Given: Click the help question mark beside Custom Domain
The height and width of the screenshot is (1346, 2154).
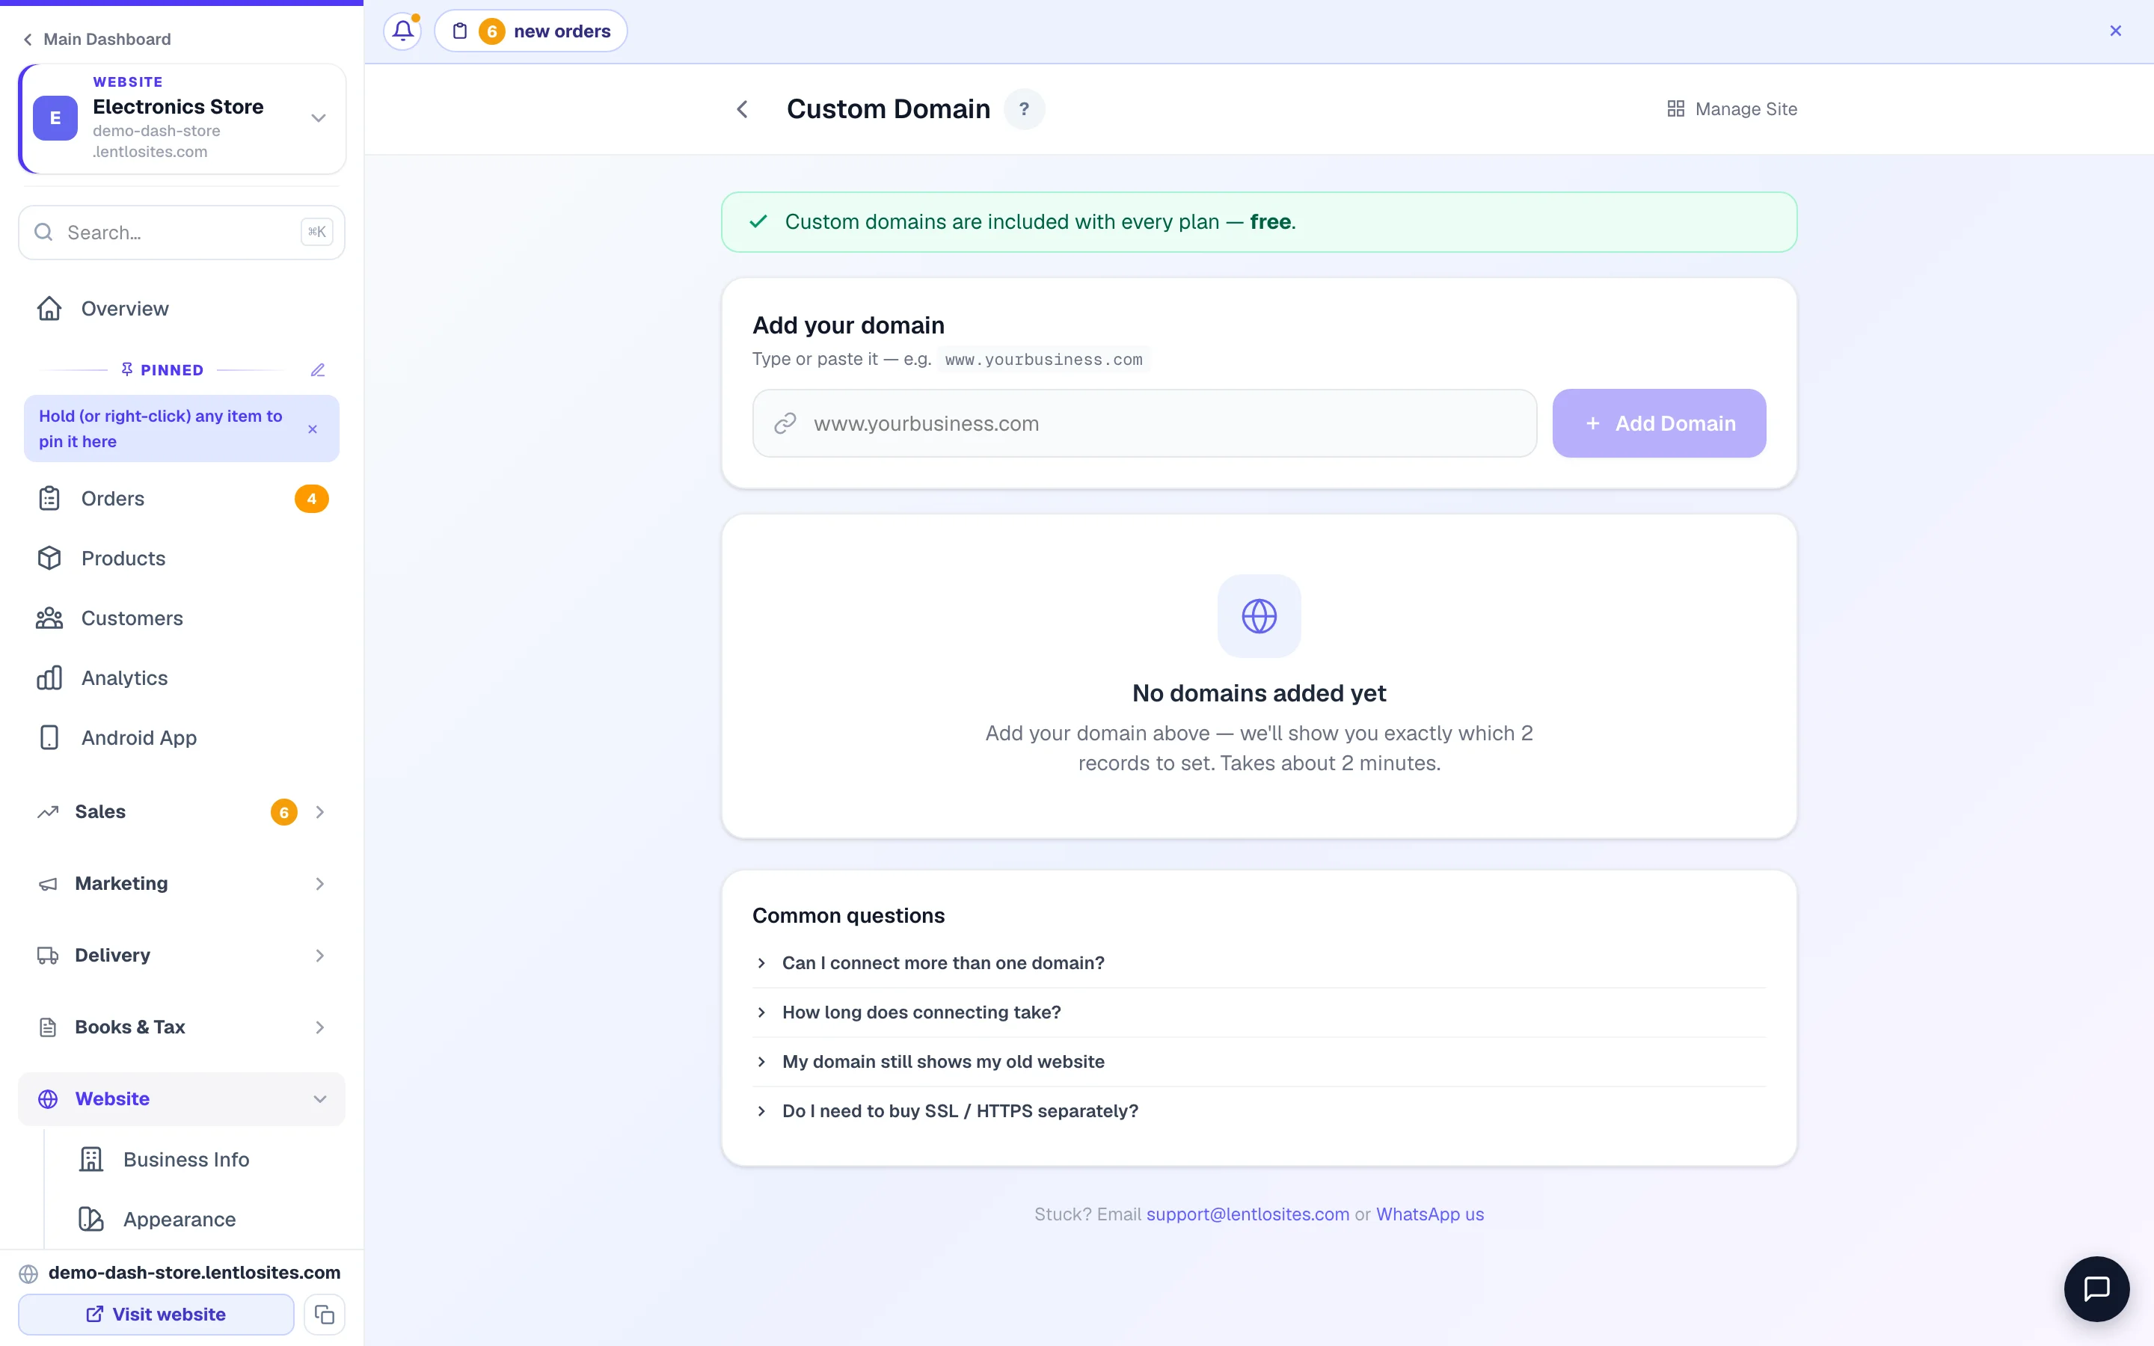Looking at the screenshot, I should (x=1024, y=108).
